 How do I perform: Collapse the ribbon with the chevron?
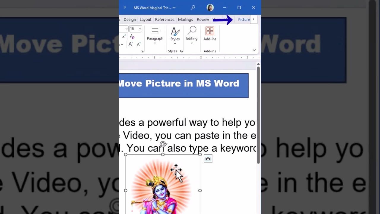254,50
